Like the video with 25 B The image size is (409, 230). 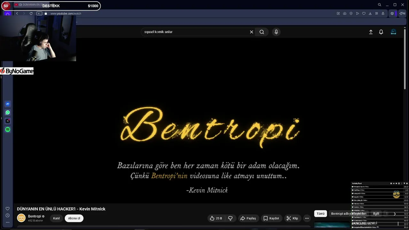pyautogui.click(x=216, y=218)
